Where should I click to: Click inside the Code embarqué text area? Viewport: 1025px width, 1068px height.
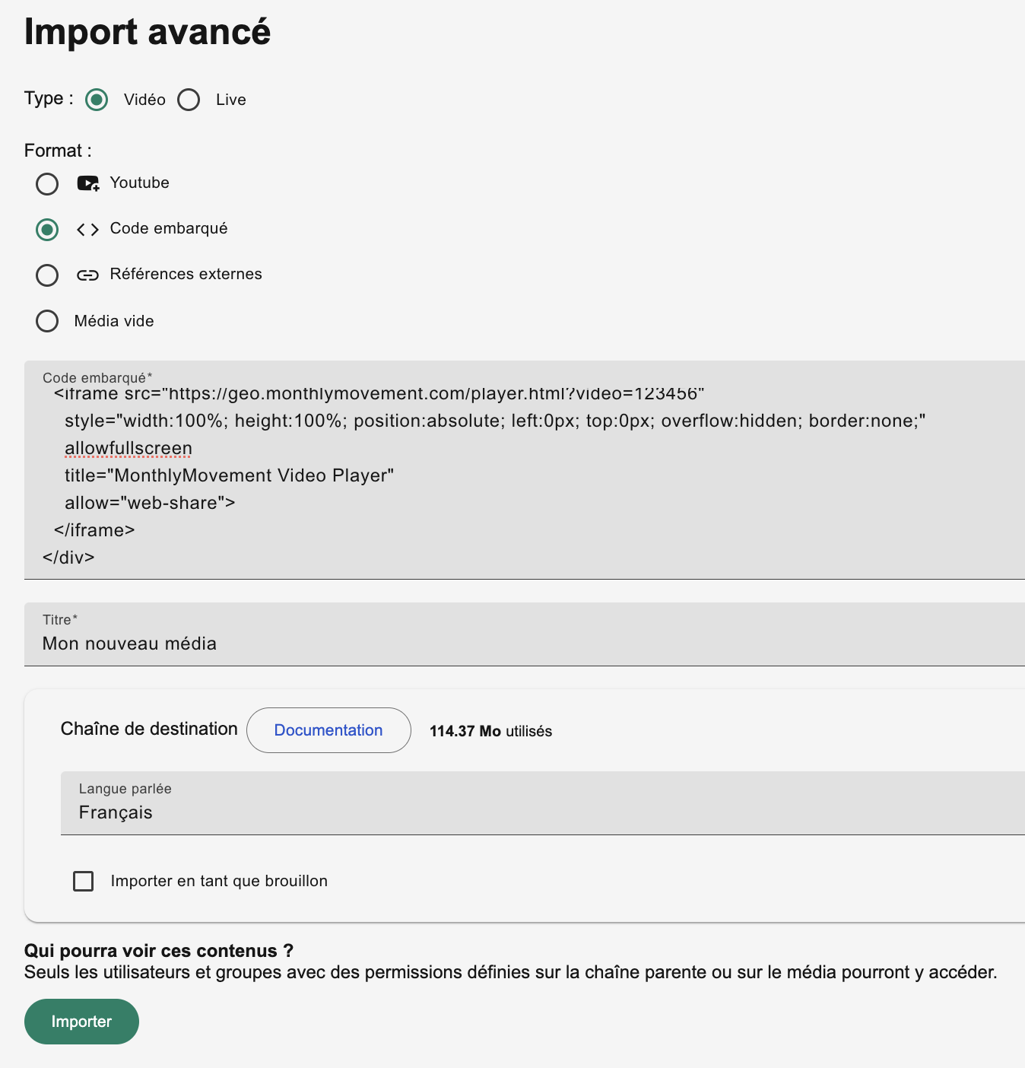coord(525,470)
